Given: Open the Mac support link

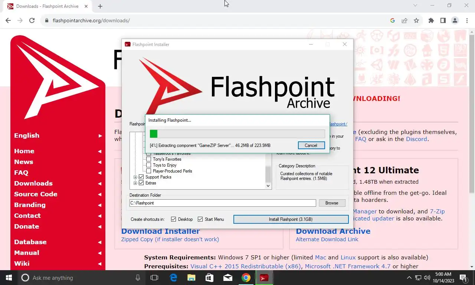Looking at the screenshot, I should click(x=321, y=258).
